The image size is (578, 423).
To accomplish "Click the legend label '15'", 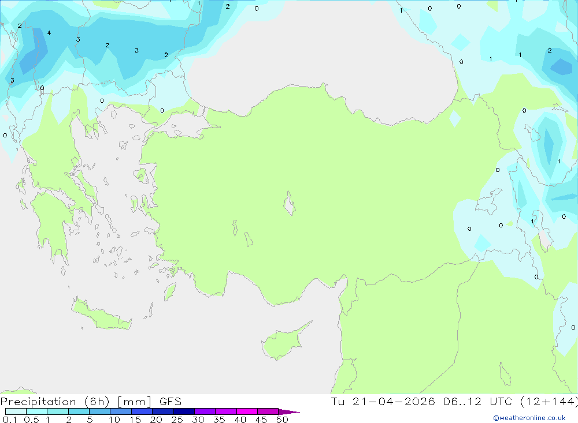I will coord(135,420).
